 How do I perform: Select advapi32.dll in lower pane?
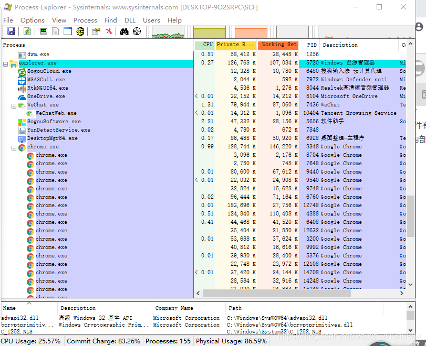(x=20, y=318)
